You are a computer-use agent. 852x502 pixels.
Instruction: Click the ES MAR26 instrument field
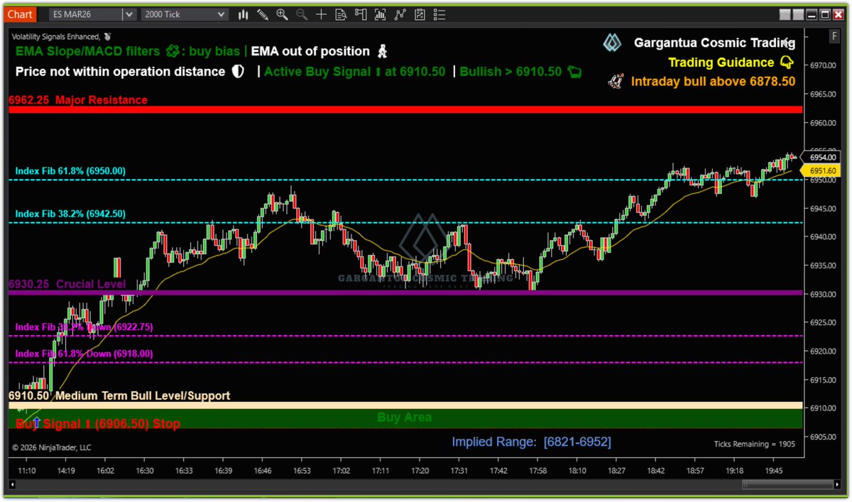[86, 14]
